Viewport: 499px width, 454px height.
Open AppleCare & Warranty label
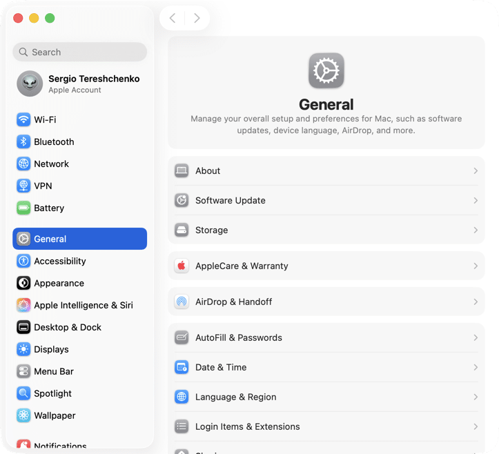[x=242, y=266]
